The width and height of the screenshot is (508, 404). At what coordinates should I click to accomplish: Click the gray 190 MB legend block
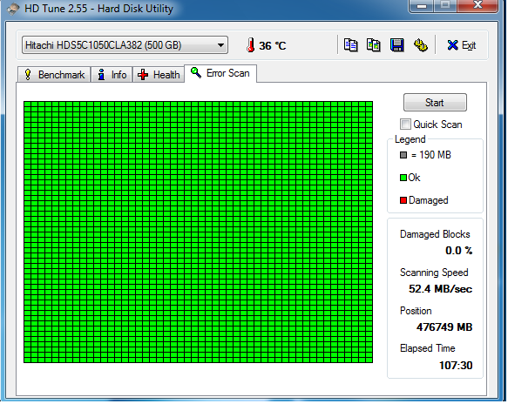click(x=403, y=155)
